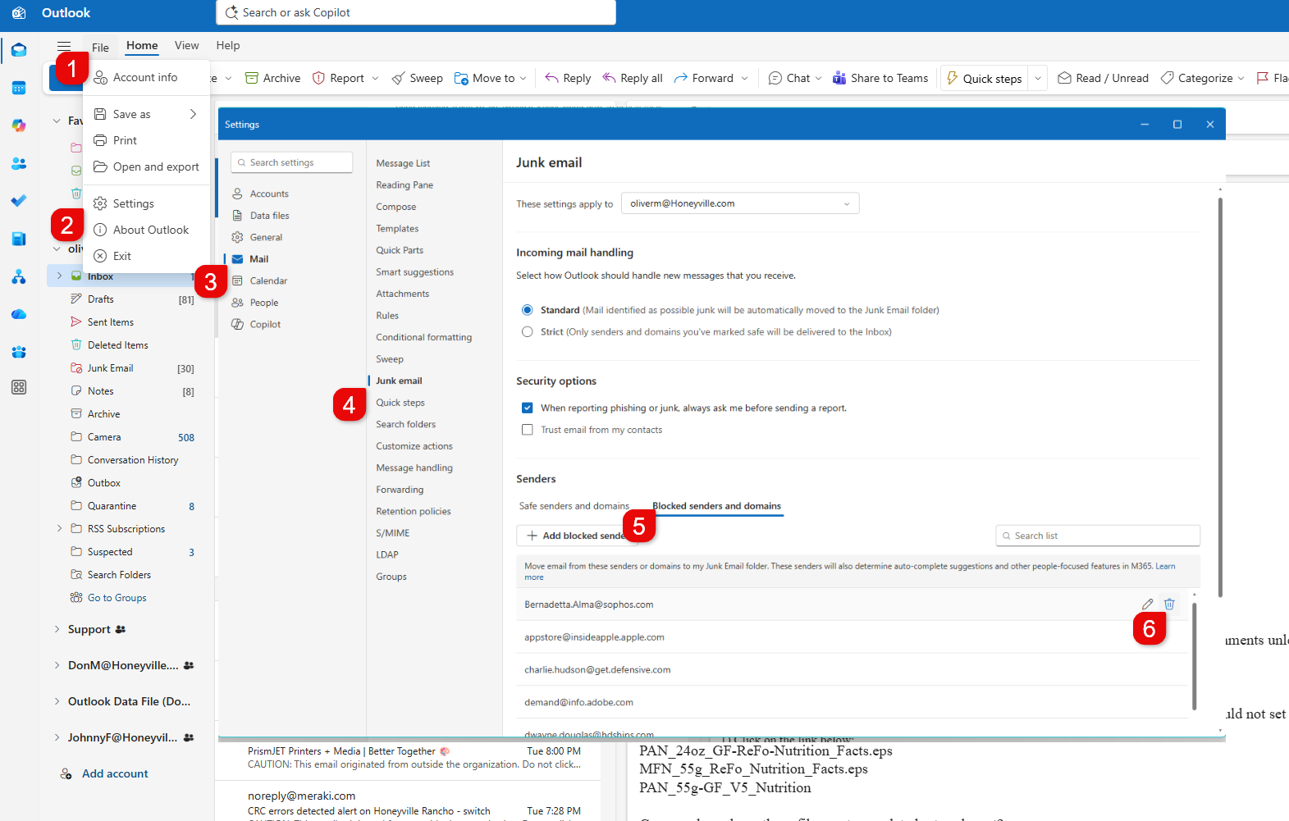This screenshot has height=821, width=1289.
Task: Click the Search settings field
Action: point(292,162)
